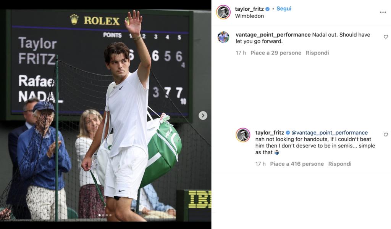Open the taylor_fritz profile picture in the header

(x=223, y=12)
